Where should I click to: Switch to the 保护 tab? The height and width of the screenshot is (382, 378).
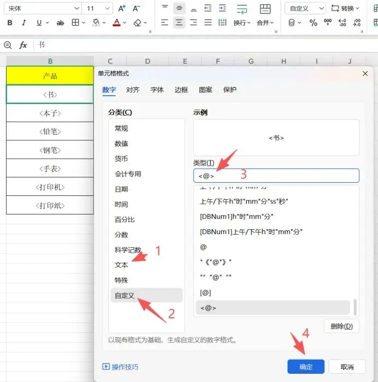coord(230,89)
